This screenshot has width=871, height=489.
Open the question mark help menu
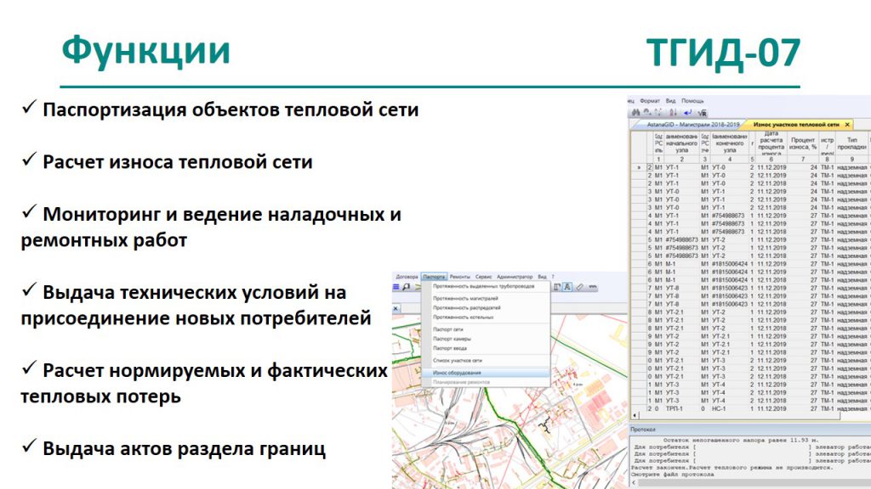tap(553, 277)
